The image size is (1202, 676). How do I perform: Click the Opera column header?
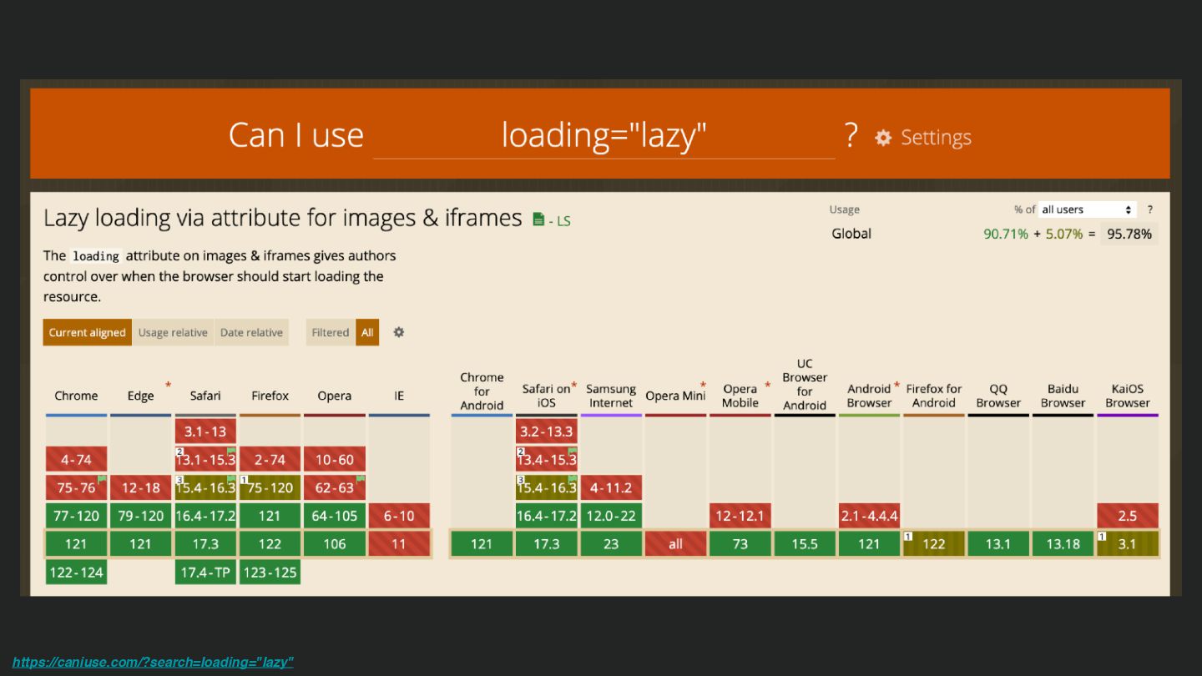pos(334,396)
